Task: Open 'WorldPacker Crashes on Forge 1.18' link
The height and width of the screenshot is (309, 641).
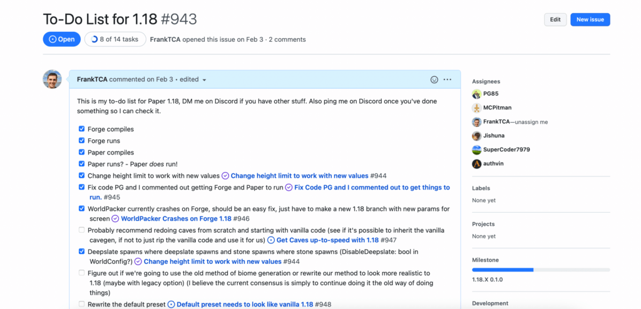Action: pos(176,219)
